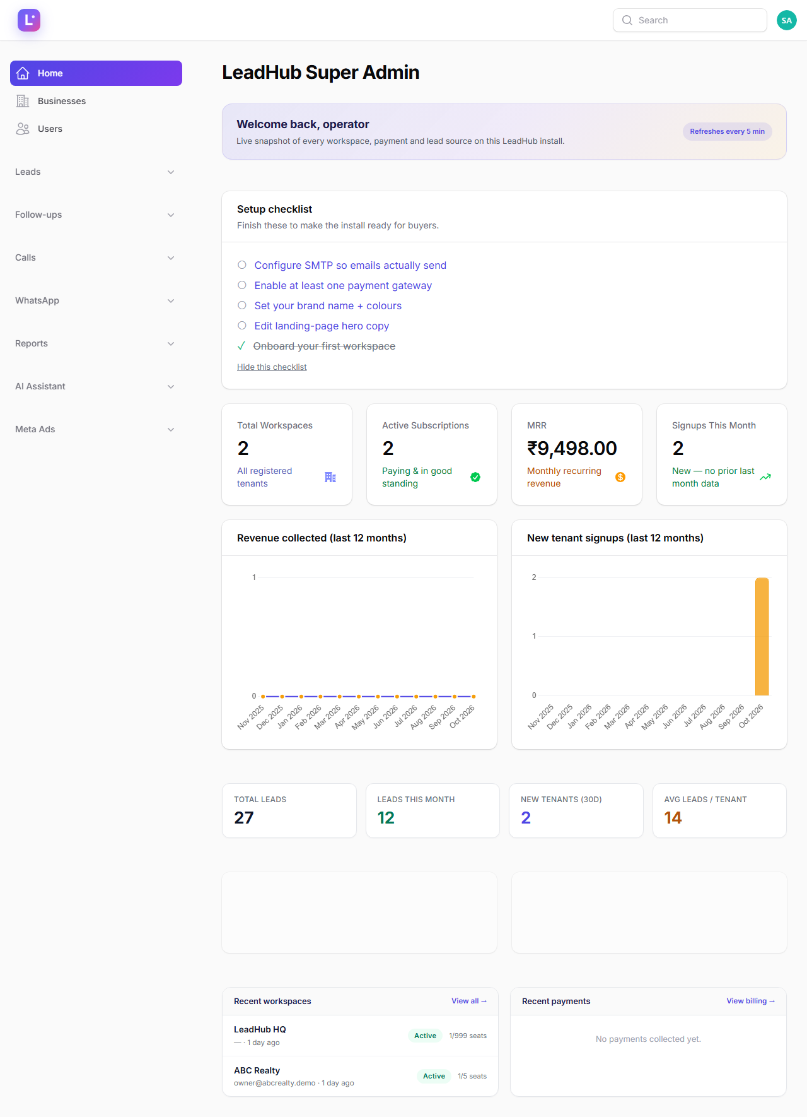The image size is (807, 1117).
Task: Click the Refreshes every 5 min badge
Action: coord(727,131)
